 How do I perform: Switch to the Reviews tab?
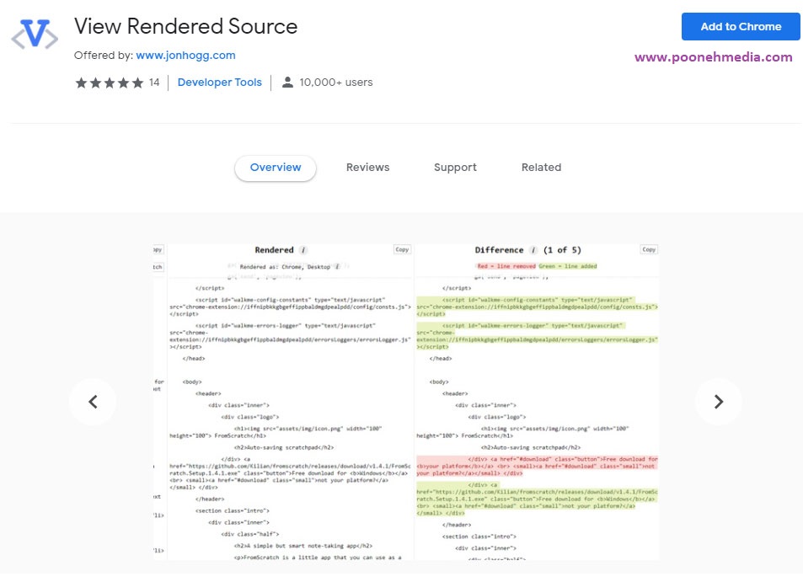367,168
